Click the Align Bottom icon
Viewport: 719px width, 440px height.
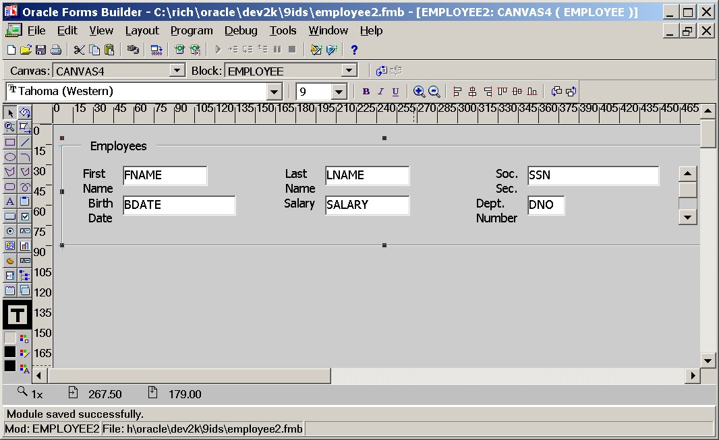532,92
